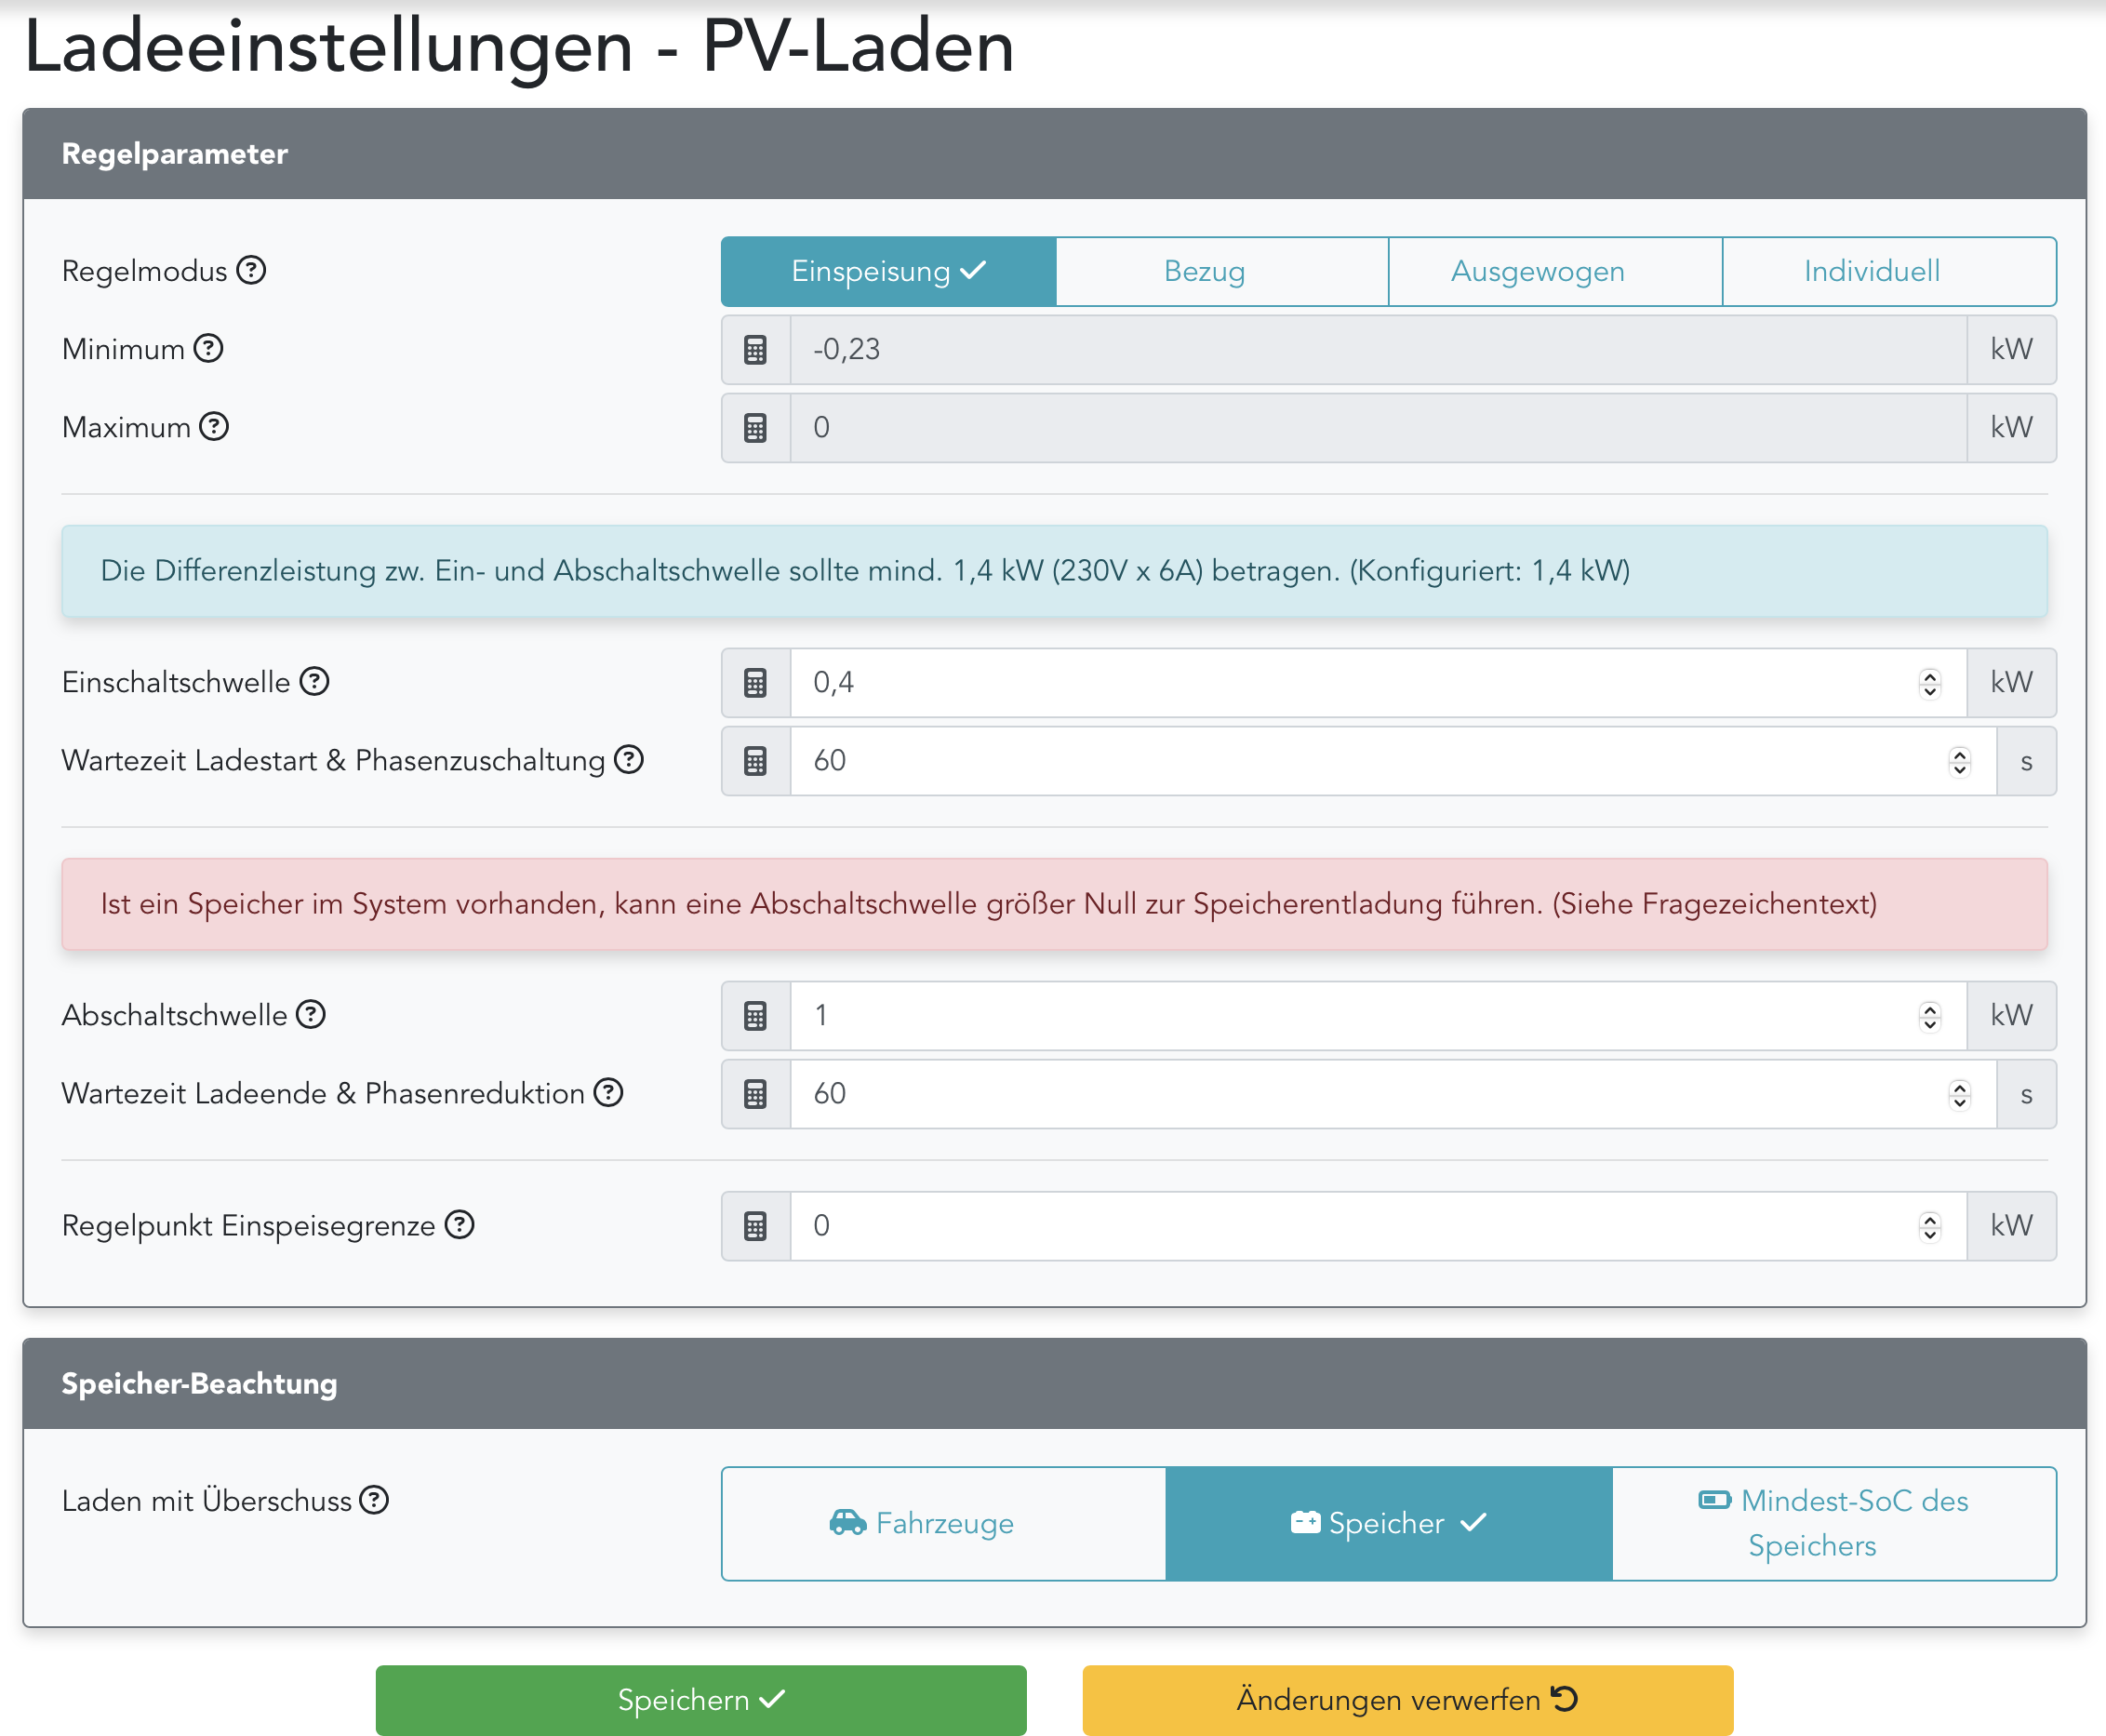
Task: Switch Regelmodus to Ausgewogen
Action: tap(1537, 271)
